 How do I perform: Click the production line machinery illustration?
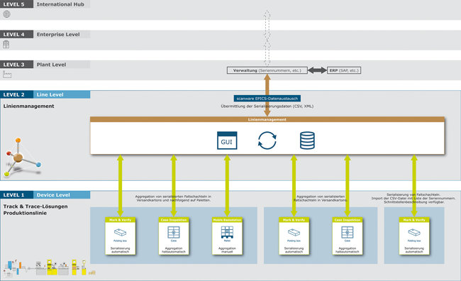click(49, 268)
